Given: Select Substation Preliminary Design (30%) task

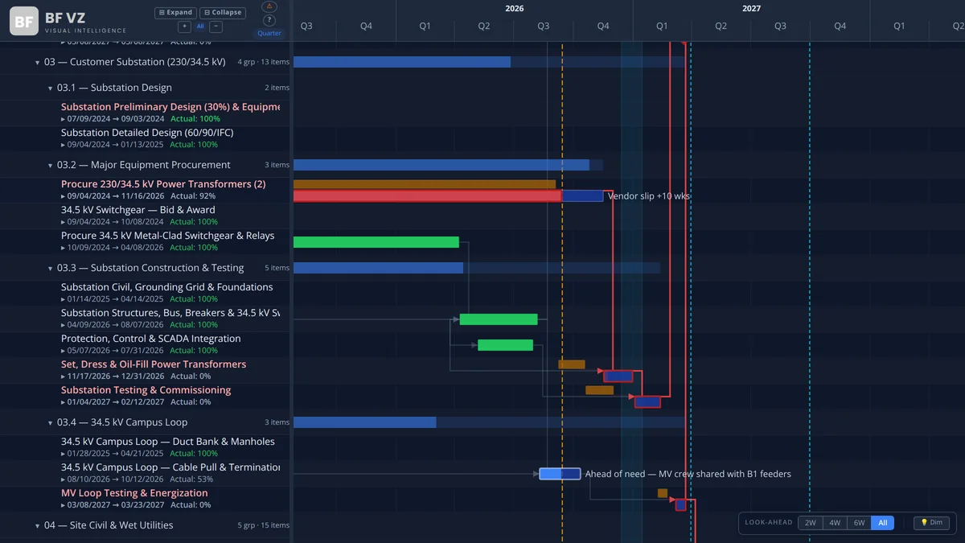Looking at the screenshot, I should click(x=170, y=107).
